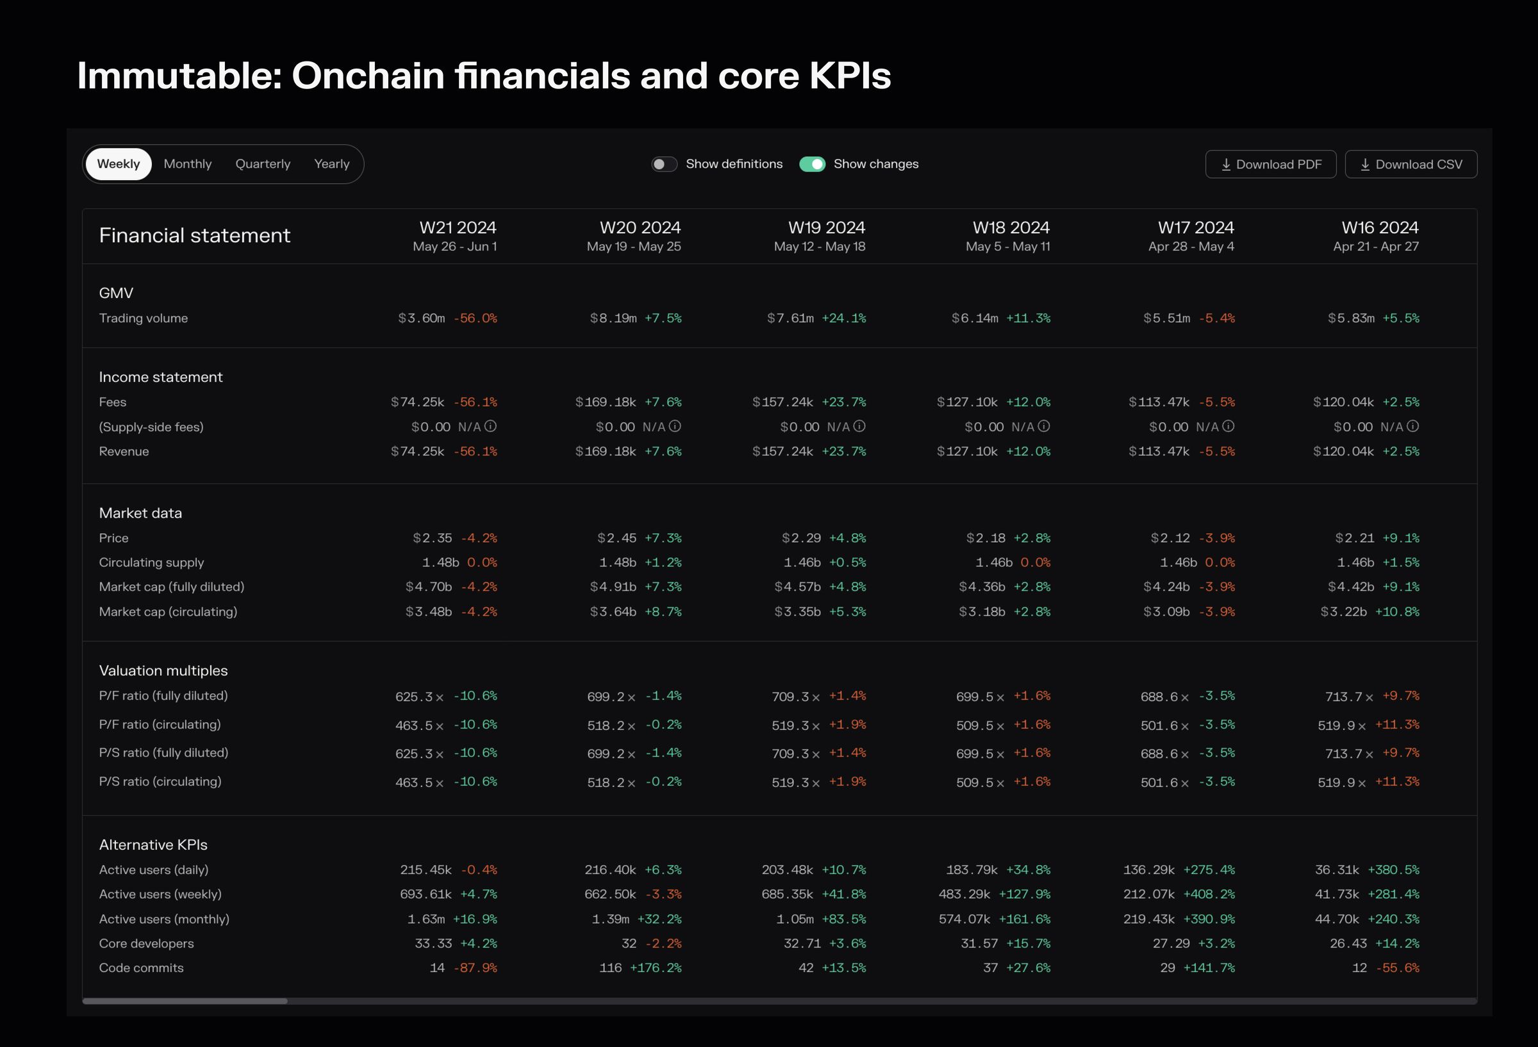Click the info icon in W21 Supply-side fees
The height and width of the screenshot is (1047, 1538).
(x=490, y=426)
